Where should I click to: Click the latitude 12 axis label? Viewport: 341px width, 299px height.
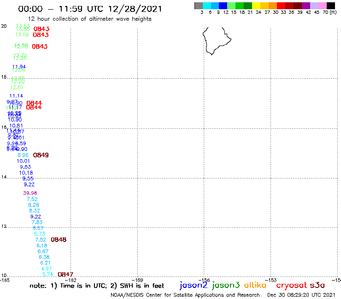coord(4,226)
